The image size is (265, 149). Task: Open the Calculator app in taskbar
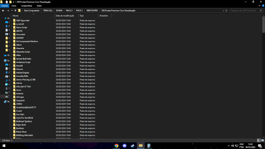click(x=149, y=146)
